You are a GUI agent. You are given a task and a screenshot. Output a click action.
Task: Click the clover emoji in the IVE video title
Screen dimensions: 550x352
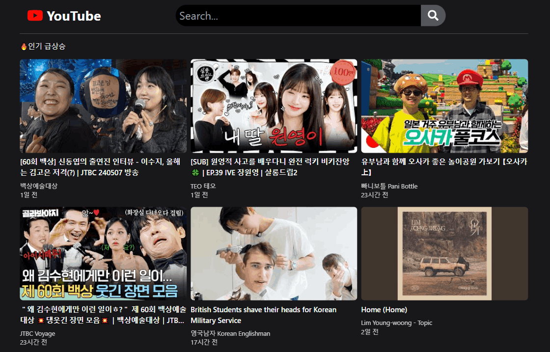[x=195, y=174]
